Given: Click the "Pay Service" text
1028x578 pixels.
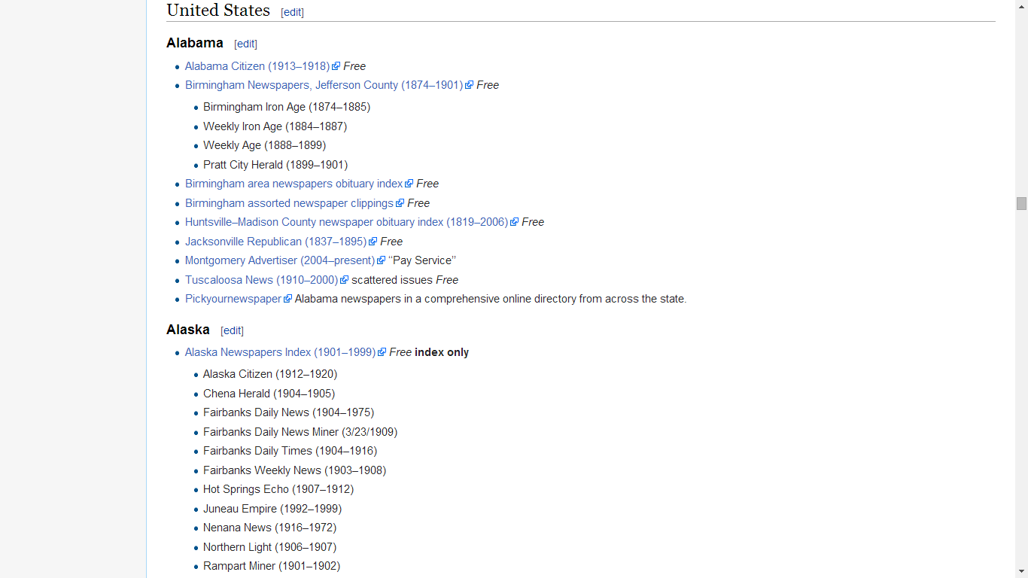Looking at the screenshot, I should coord(422,260).
